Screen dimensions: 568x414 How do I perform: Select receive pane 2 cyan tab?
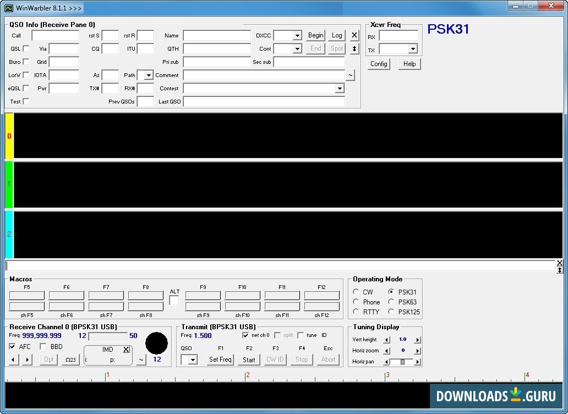pyautogui.click(x=9, y=234)
